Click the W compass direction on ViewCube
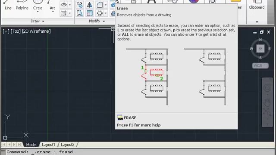 251,49
